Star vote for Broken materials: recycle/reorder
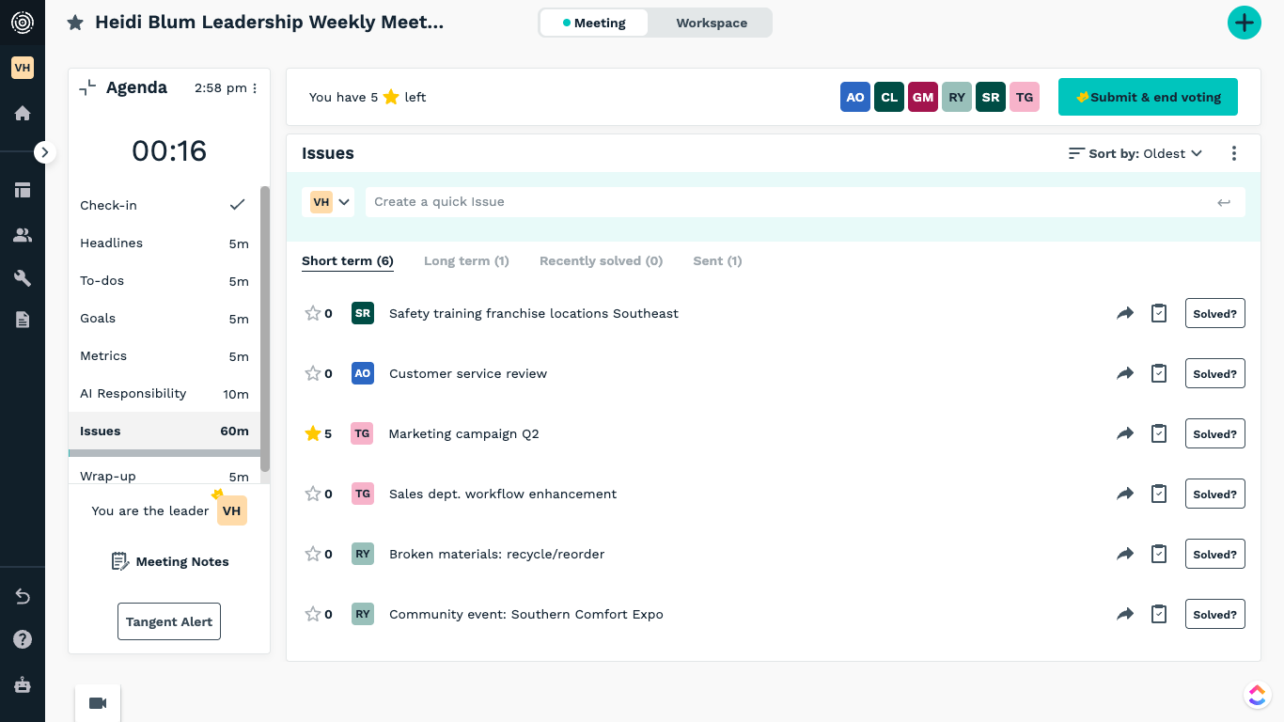The height and width of the screenshot is (722, 1284). pos(313,554)
